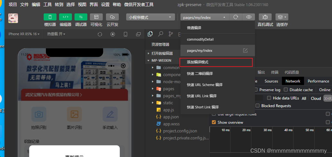This screenshot has height=157, width=332.
Task: Open the explorer files icon
Action: (150, 34)
